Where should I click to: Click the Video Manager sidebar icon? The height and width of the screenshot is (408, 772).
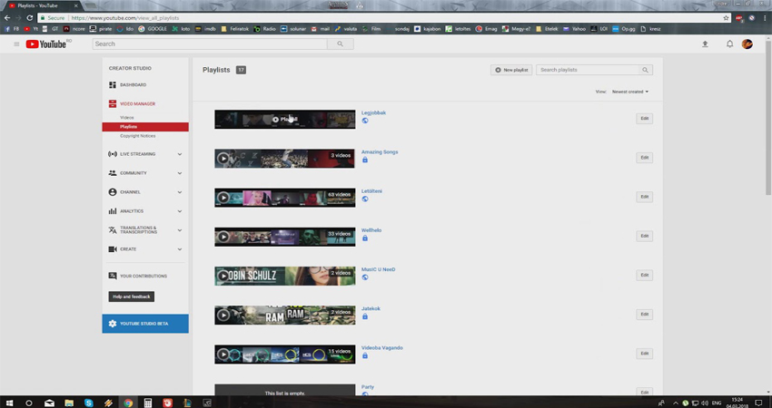point(113,103)
